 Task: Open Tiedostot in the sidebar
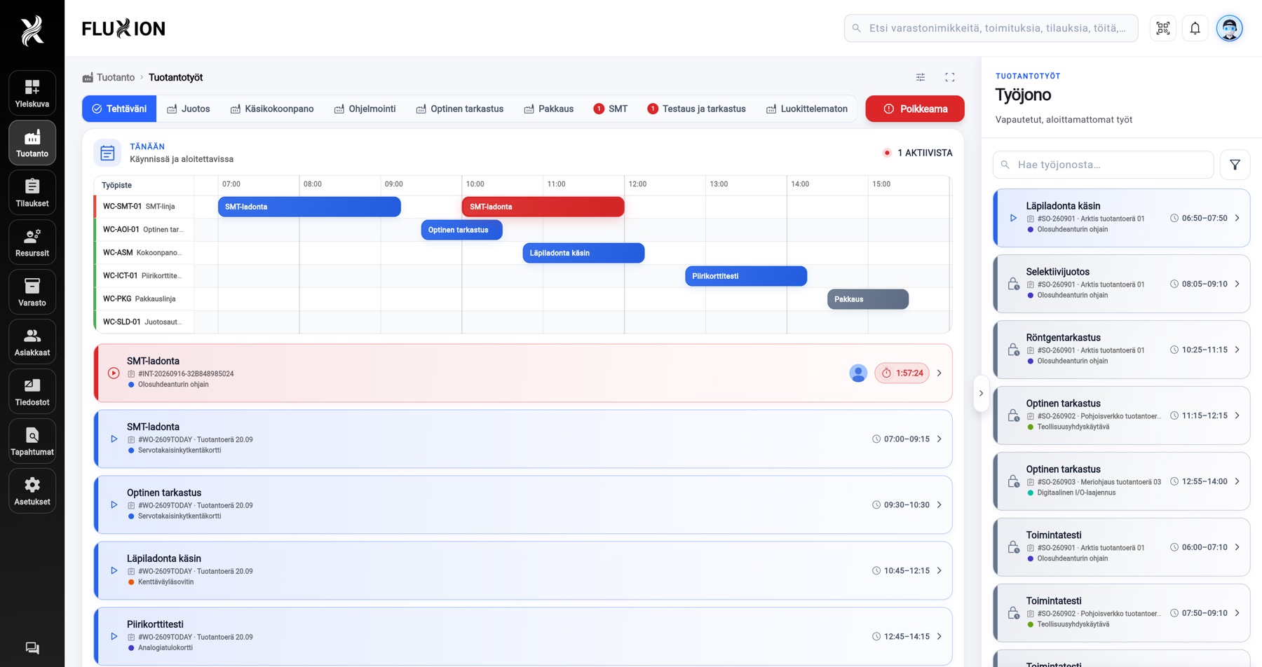32,392
